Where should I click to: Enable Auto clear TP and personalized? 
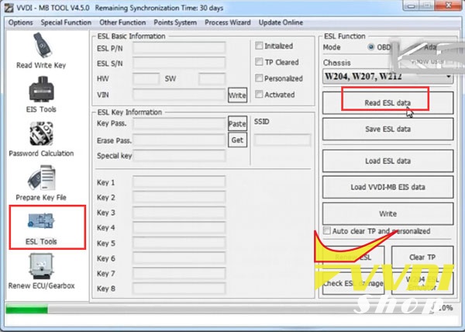[x=326, y=231]
